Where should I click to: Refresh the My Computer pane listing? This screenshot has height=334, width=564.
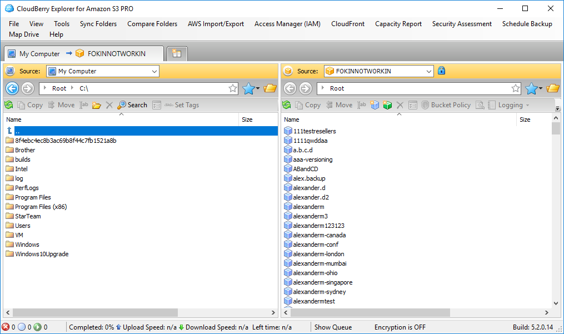(9, 104)
